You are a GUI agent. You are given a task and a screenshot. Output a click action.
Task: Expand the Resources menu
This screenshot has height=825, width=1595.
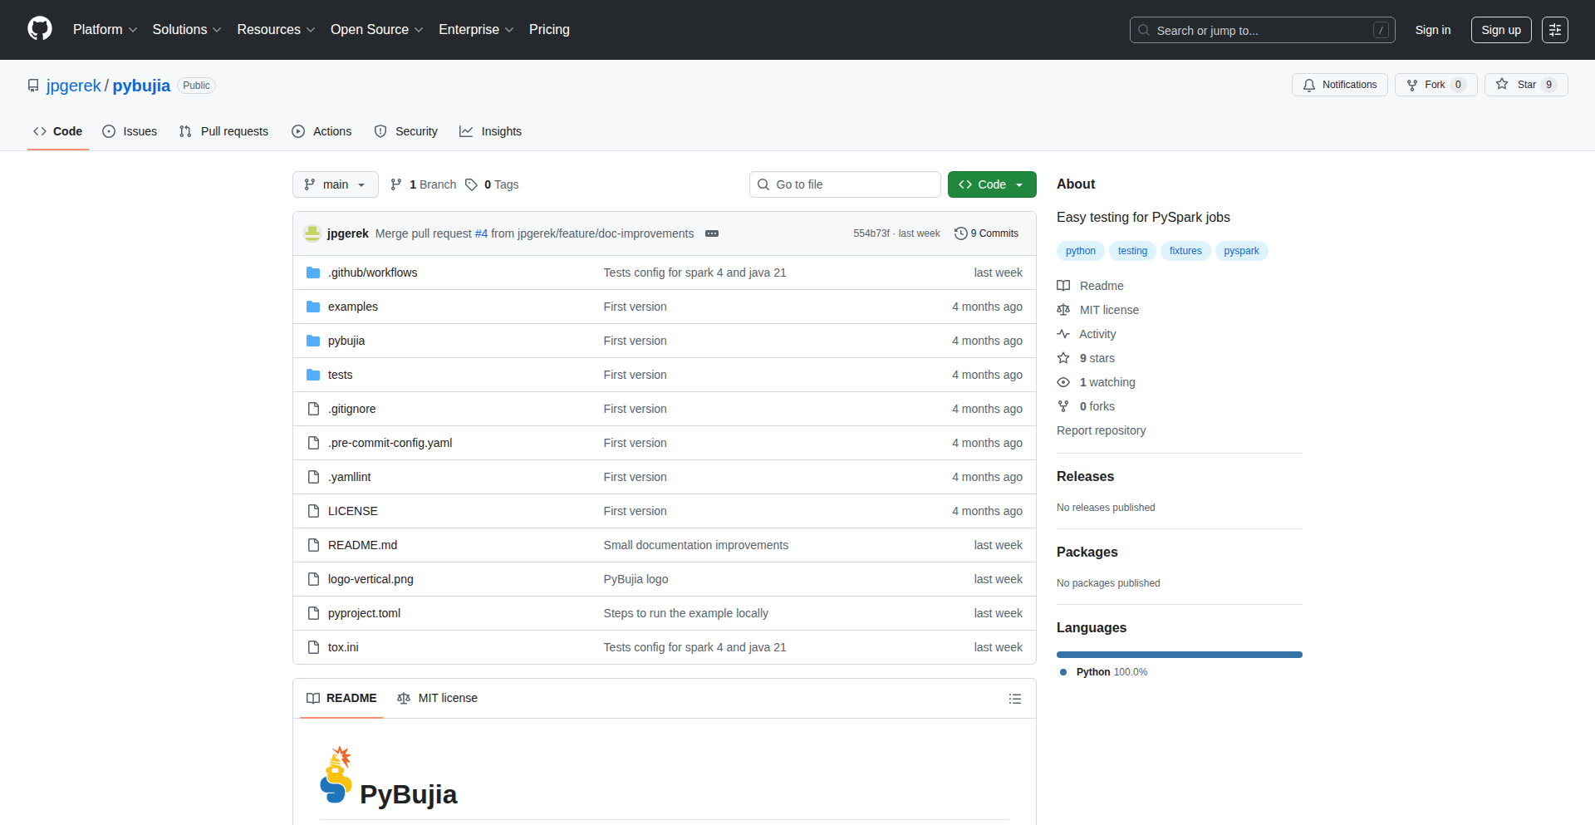276,30
